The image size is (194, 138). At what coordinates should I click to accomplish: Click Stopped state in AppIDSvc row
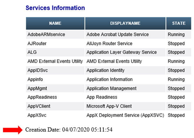click(179, 70)
